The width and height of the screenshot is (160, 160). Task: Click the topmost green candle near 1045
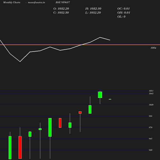click(x=100, y=95)
